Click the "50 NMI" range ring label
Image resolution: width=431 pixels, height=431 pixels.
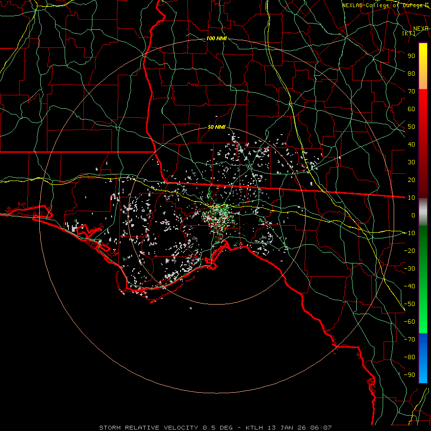[216, 127]
